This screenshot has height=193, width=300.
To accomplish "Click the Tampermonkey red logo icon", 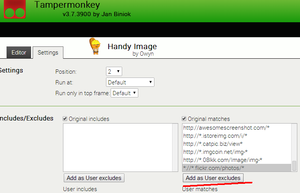I will point(15,9).
